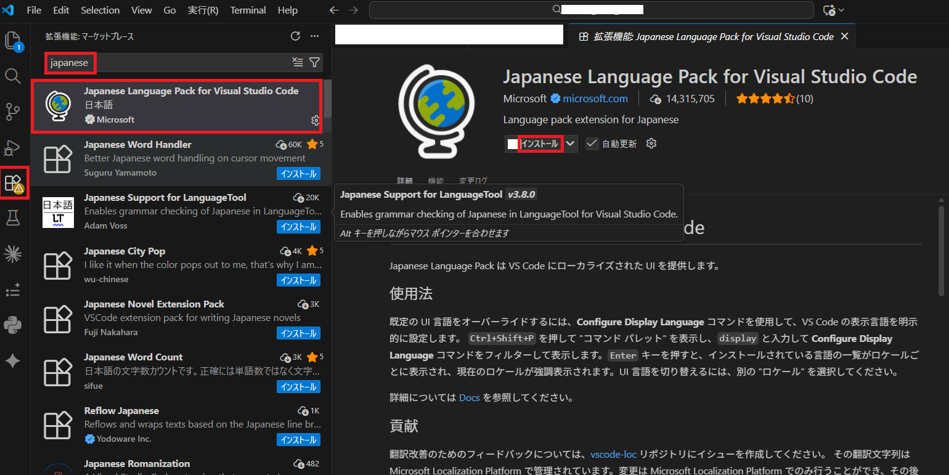Close the Japanese Language Pack extension tab

tap(844, 36)
